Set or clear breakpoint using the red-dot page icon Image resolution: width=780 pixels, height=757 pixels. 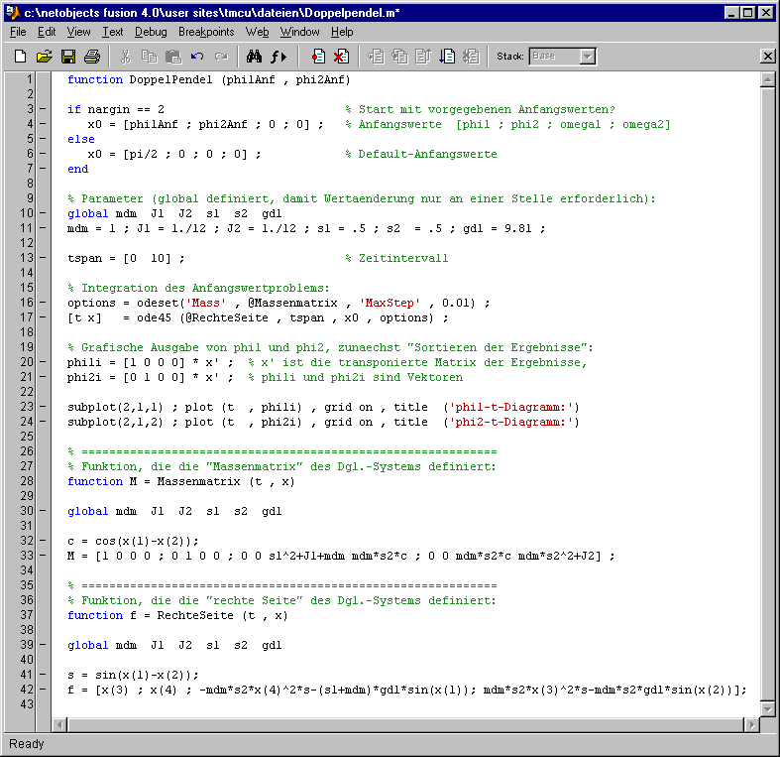tap(318, 57)
